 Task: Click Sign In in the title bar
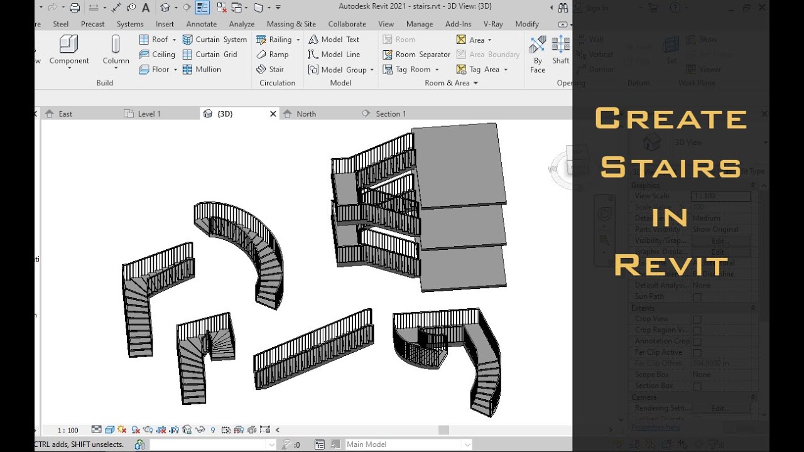(x=597, y=8)
